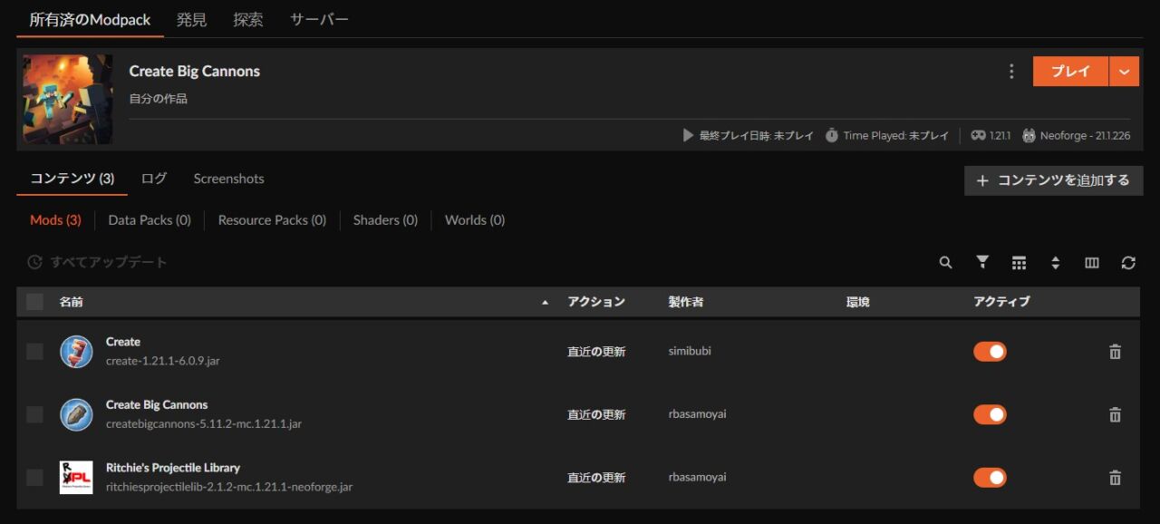Refresh the mod list with the refresh icon
The width and height of the screenshot is (1160, 524).
1127,262
